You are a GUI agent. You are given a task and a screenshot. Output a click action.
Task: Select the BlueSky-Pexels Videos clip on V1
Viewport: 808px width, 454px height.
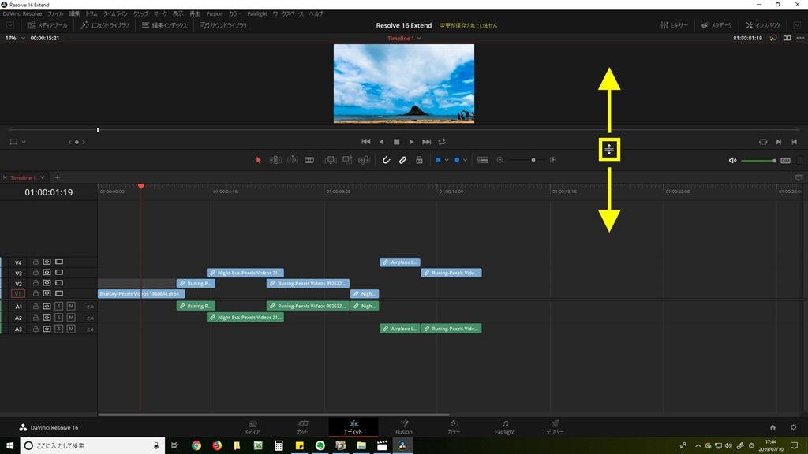click(141, 294)
